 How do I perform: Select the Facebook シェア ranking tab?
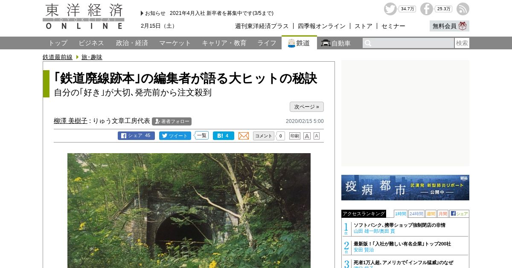click(459, 214)
